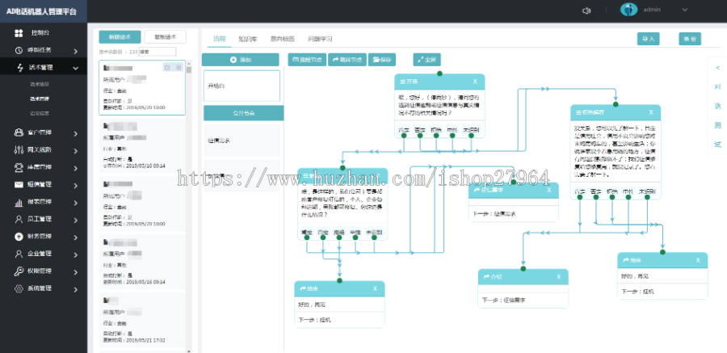Click the edit icon on first script card

[x=166, y=67]
